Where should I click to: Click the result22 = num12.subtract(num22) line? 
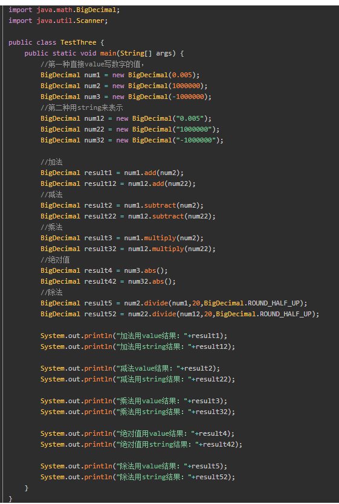click(x=128, y=216)
